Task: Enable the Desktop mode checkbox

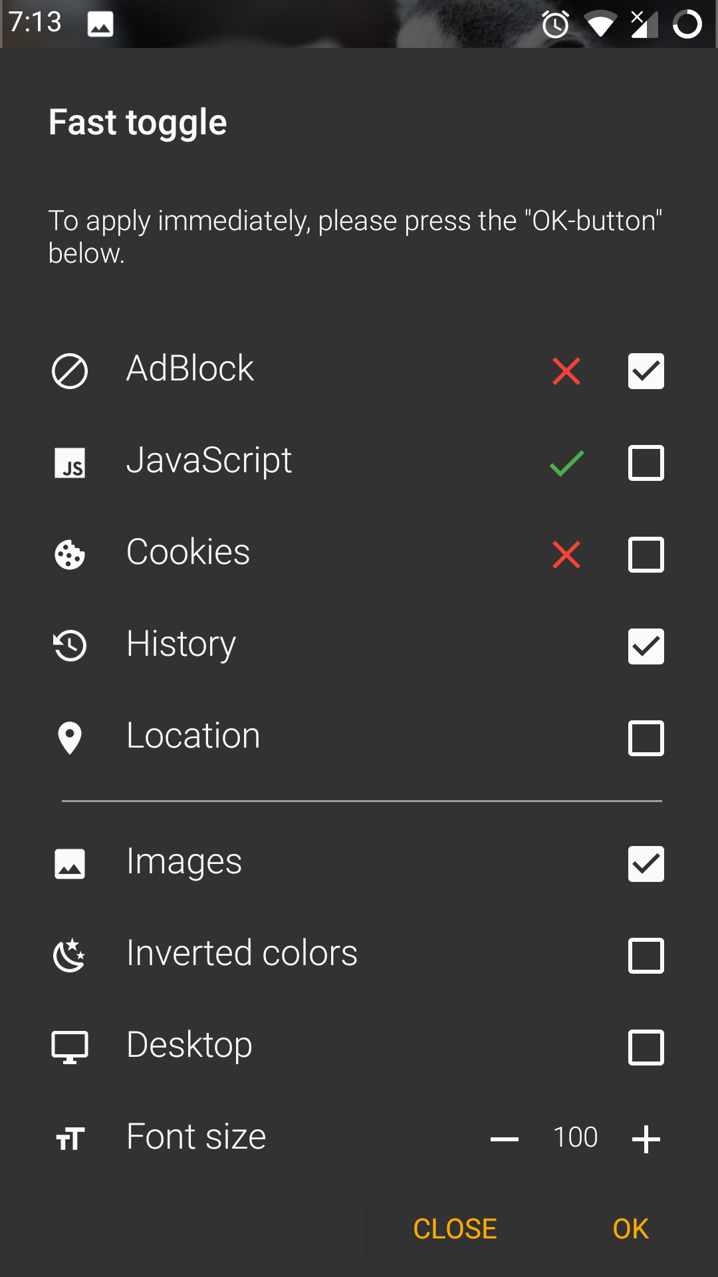Action: click(x=646, y=1048)
